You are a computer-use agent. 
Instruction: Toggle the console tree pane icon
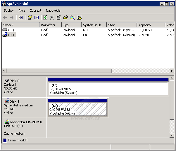(x=21, y=17)
